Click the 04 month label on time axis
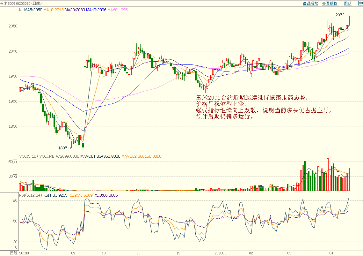Screen dimensions: 363x256 [331, 253]
